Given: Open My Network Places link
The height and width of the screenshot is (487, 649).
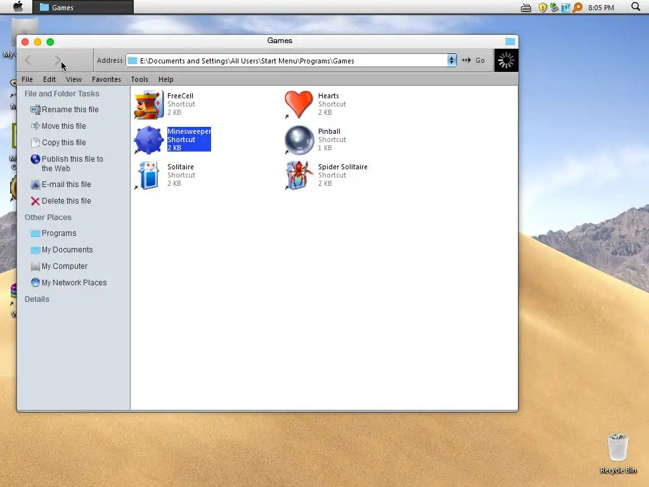Looking at the screenshot, I should point(74,282).
